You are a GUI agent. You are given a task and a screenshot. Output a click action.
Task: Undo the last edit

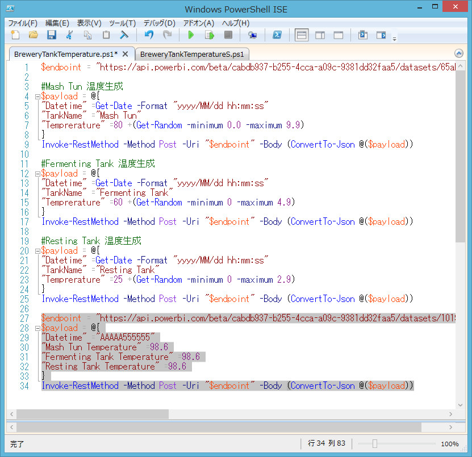click(149, 35)
